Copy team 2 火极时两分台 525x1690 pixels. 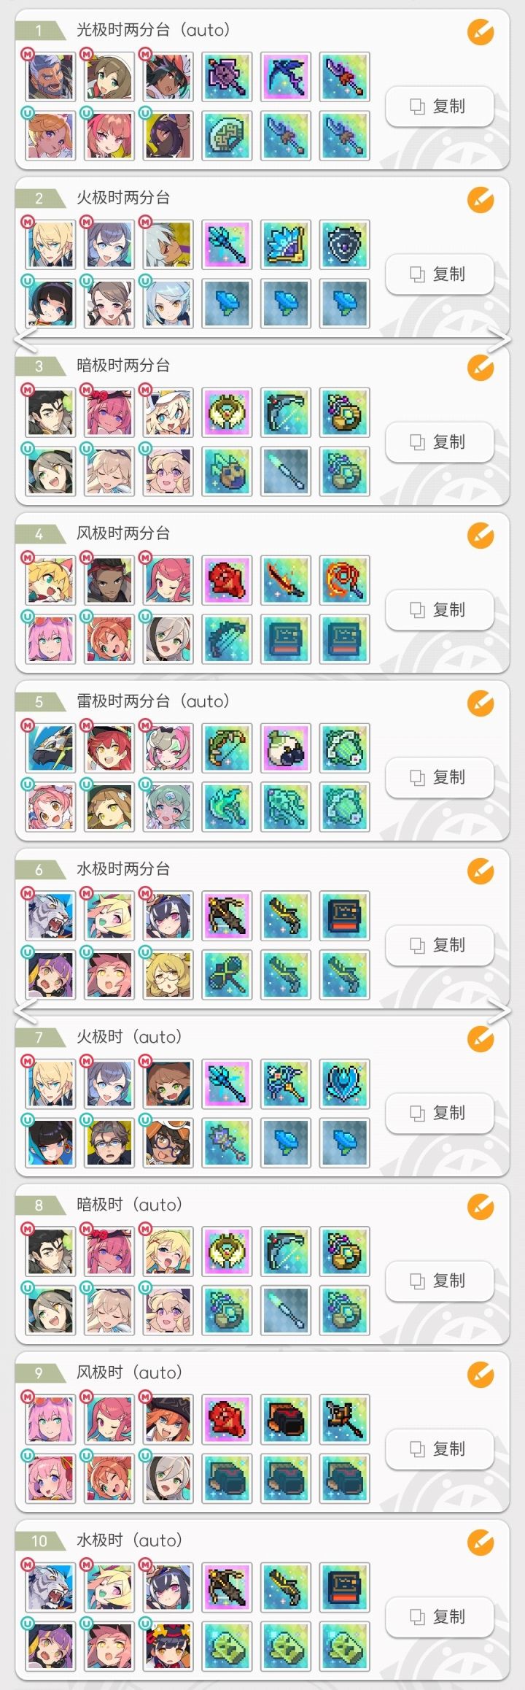(439, 274)
